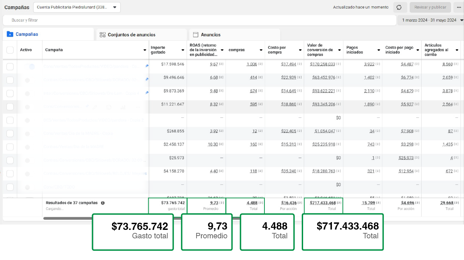Toggle the active switch on the first campaign
Screen dimensions: 464x260
(30, 67)
